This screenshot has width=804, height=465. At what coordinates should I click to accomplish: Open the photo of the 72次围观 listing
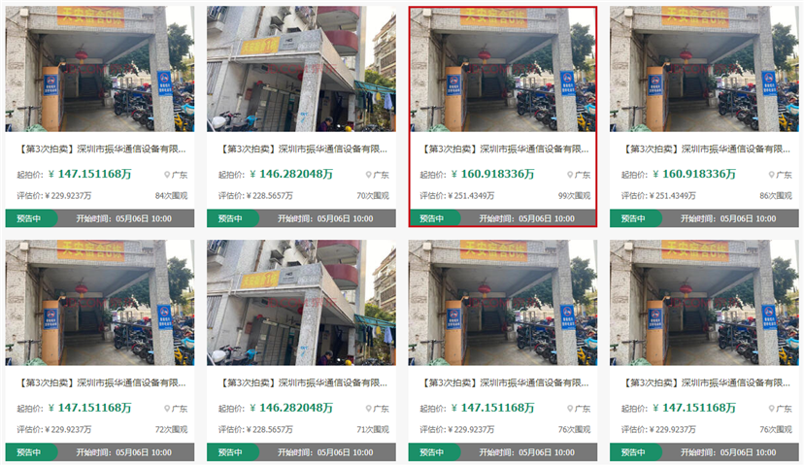[99, 303]
